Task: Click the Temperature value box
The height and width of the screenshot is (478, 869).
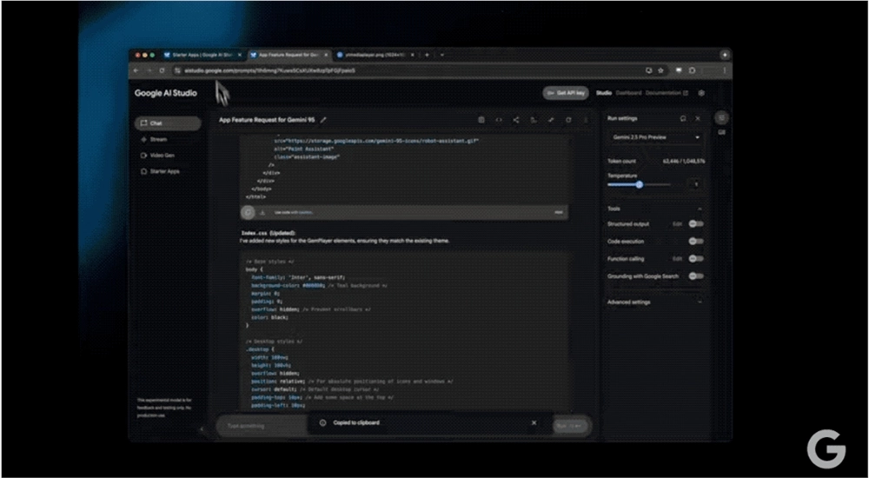Action: 696,184
